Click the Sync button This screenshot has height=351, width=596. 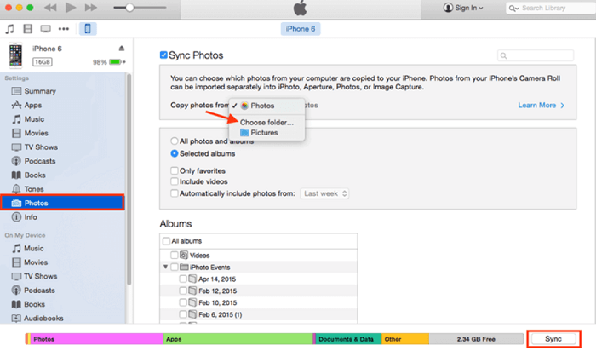[553, 339]
